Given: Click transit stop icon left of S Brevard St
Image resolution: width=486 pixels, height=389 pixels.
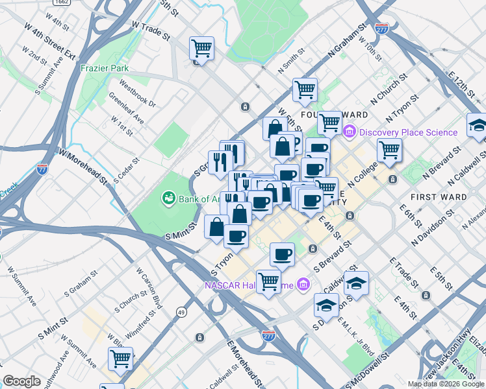Looking at the screenshot, I should pos(313,248).
